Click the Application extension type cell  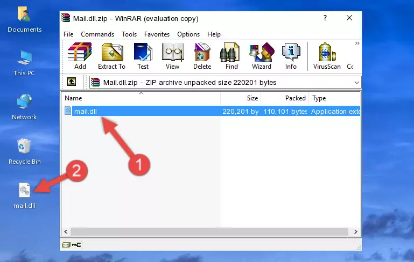[335, 111]
